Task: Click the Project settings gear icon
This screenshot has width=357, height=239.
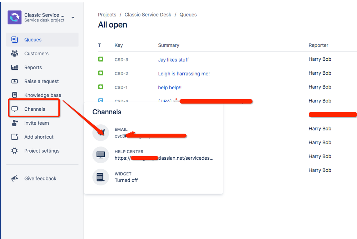Action: (x=15, y=151)
